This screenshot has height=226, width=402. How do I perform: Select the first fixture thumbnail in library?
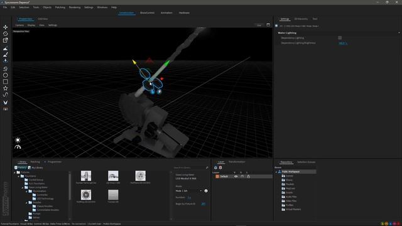pos(86,176)
